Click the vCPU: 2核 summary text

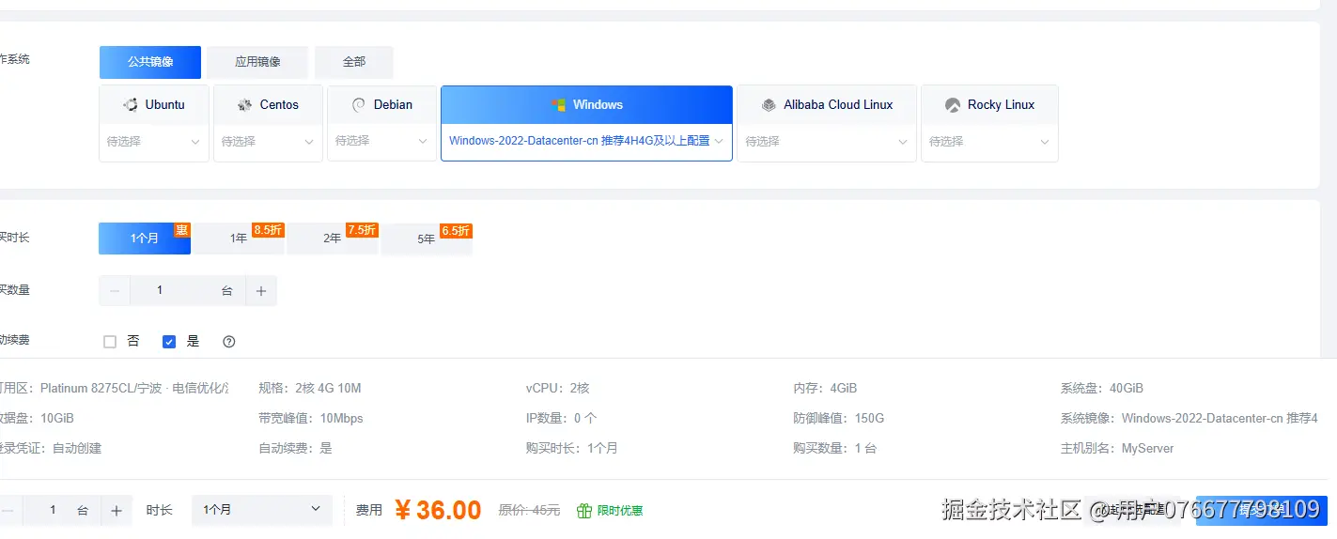click(x=558, y=389)
